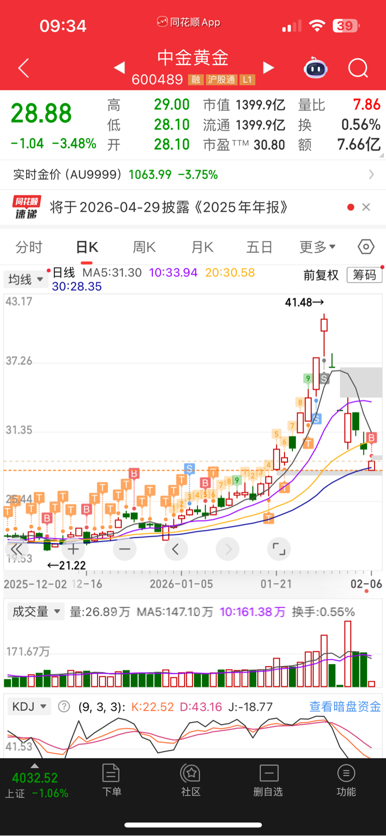This screenshot has width=386, height=836.
Task: Tap the 沪股通 tag
Action: [x=222, y=80]
